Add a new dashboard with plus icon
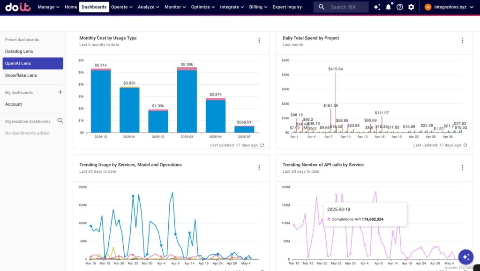 point(60,92)
